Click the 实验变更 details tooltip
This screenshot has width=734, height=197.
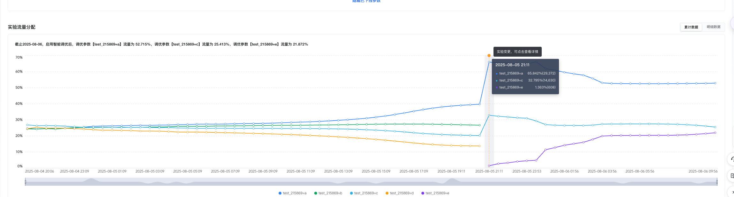point(517,52)
